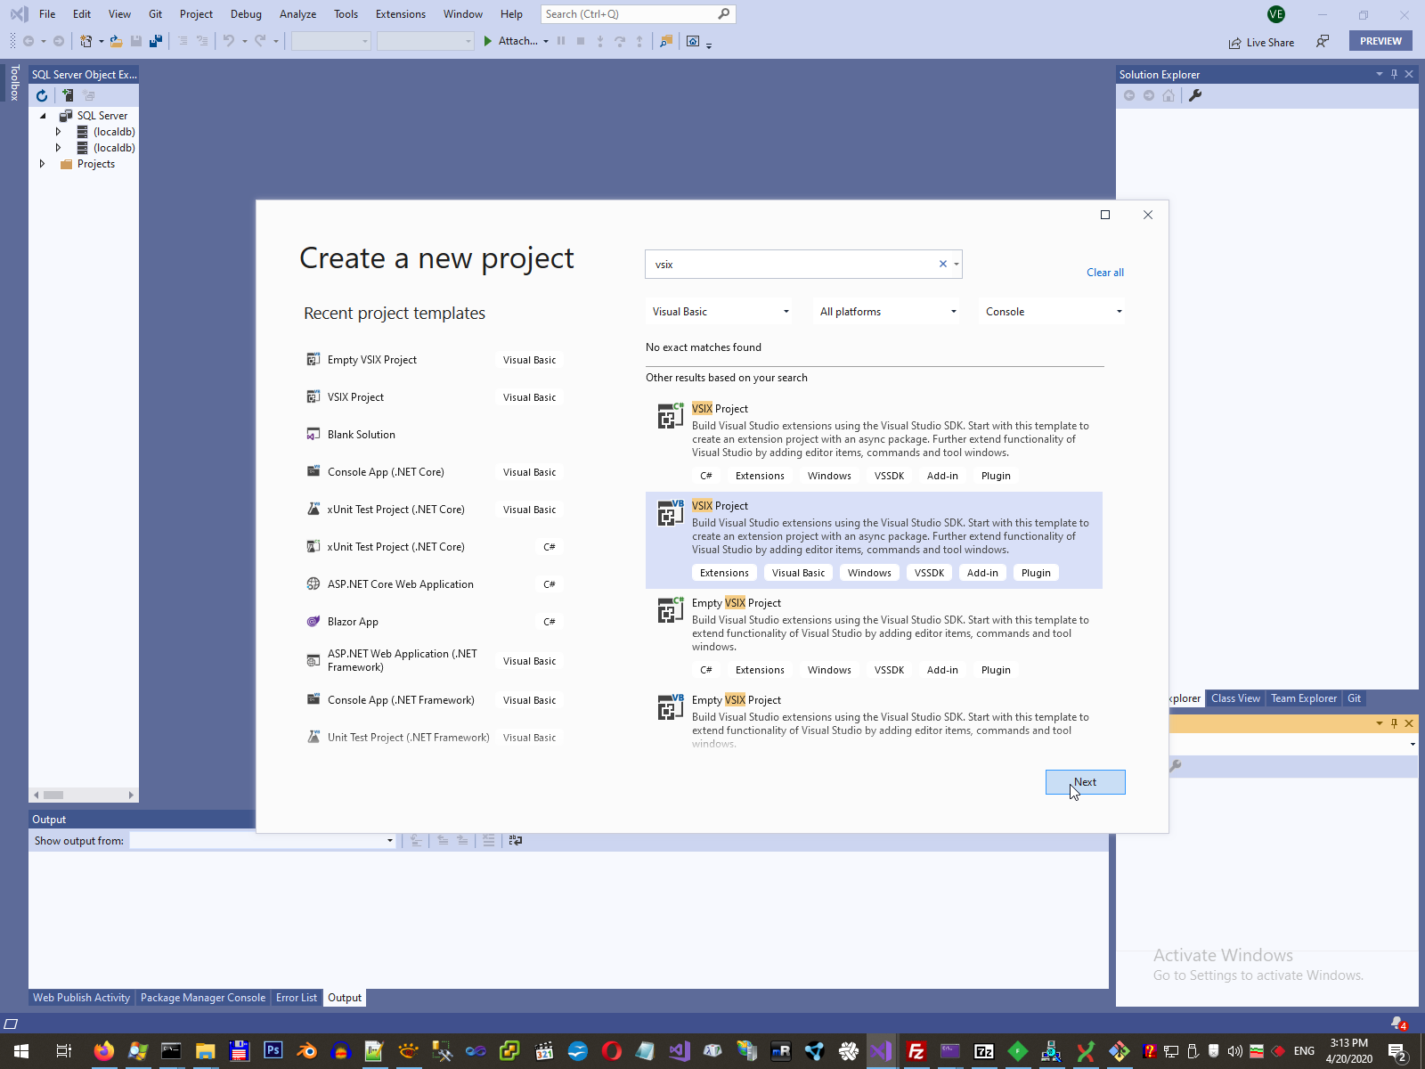The height and width of the screenshot is (1069, 1425).
Task: Open the feedback icon beside Live Share
Action: (x=1323, y=42)
